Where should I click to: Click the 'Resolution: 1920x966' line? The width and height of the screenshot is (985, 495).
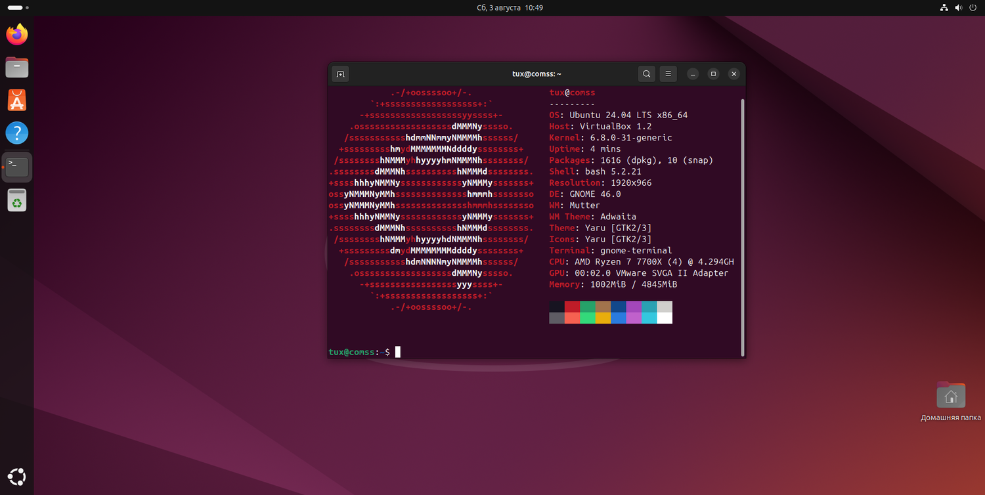pos(601,183)
